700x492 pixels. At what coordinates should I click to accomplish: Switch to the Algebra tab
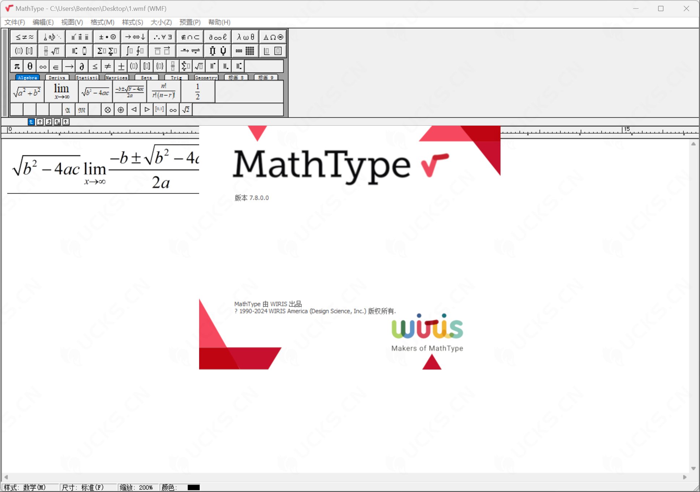click(27, 77)
